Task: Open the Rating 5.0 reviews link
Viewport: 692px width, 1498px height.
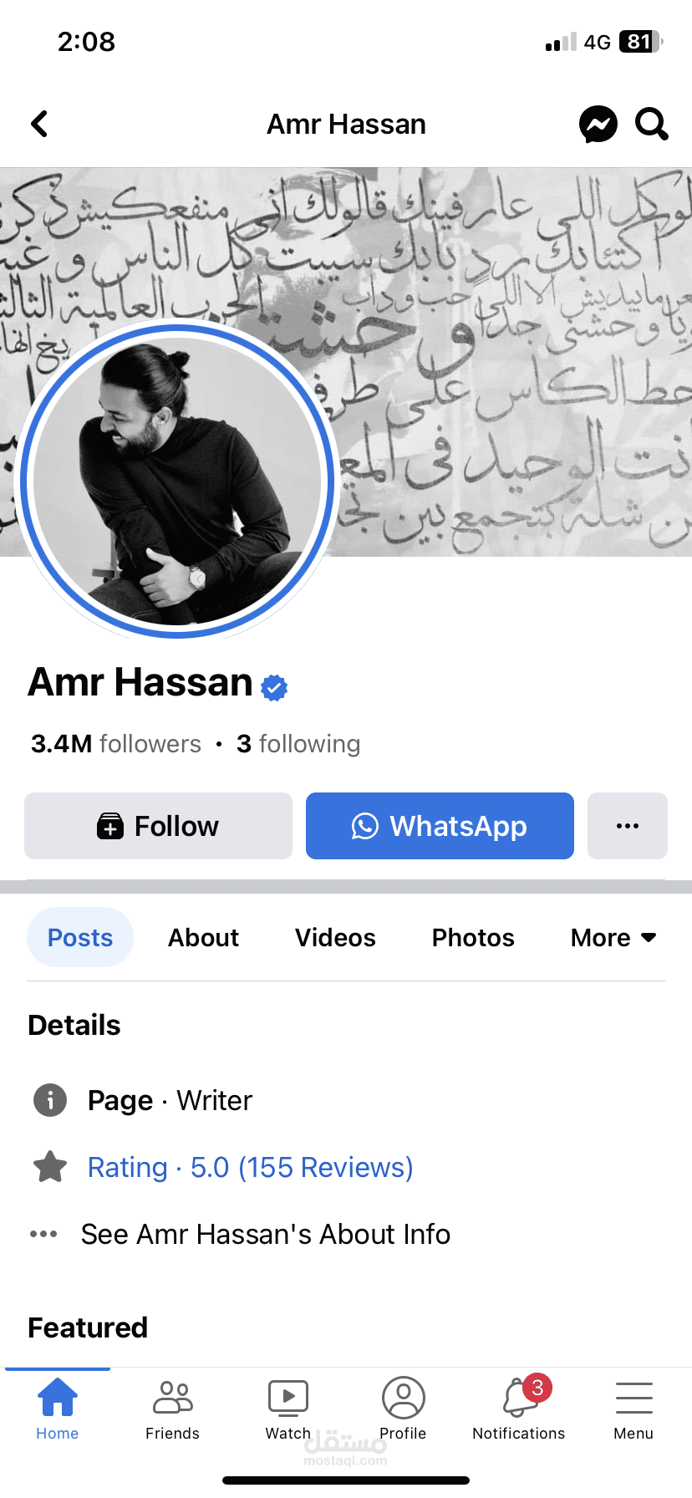Action: (251, 1167)
